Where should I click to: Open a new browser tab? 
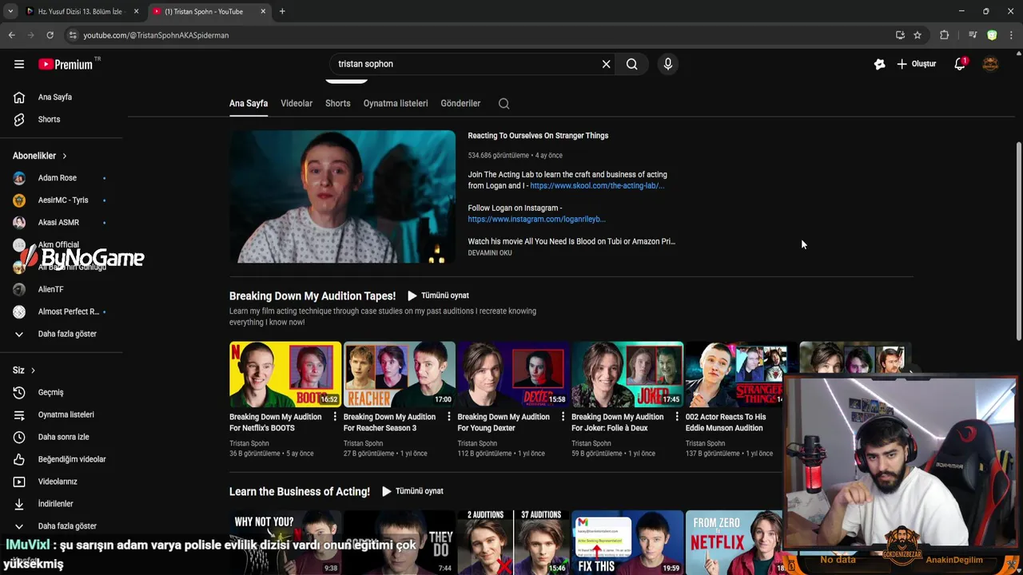pyautogui.click(x=282, y=11)
